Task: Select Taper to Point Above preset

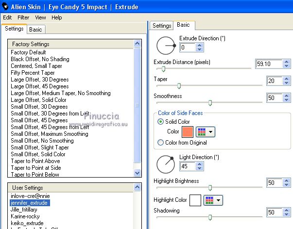Action: [x=35, y=161]
